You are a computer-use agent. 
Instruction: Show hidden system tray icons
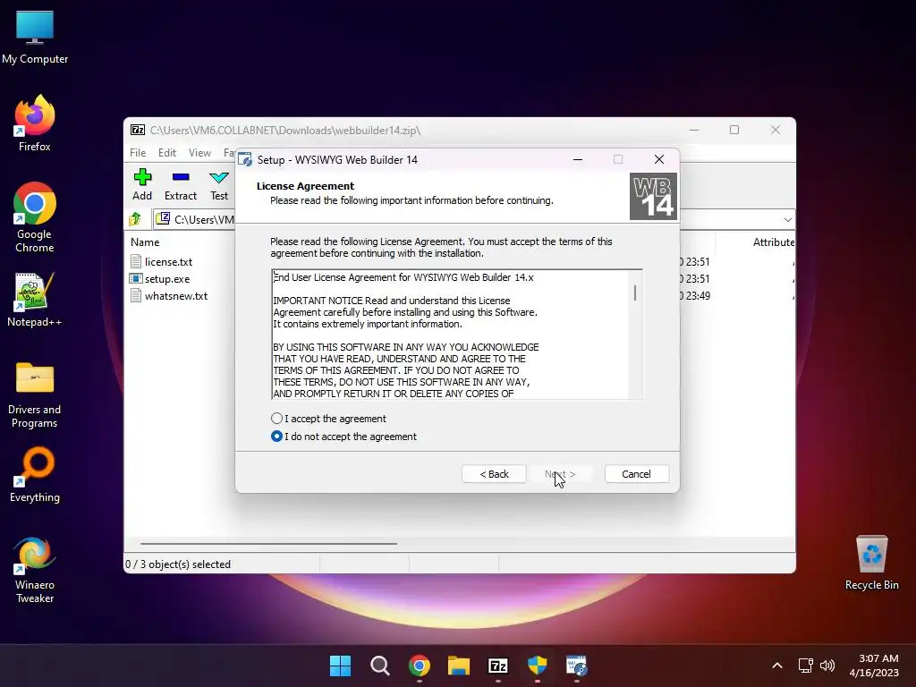pos(777,666)
